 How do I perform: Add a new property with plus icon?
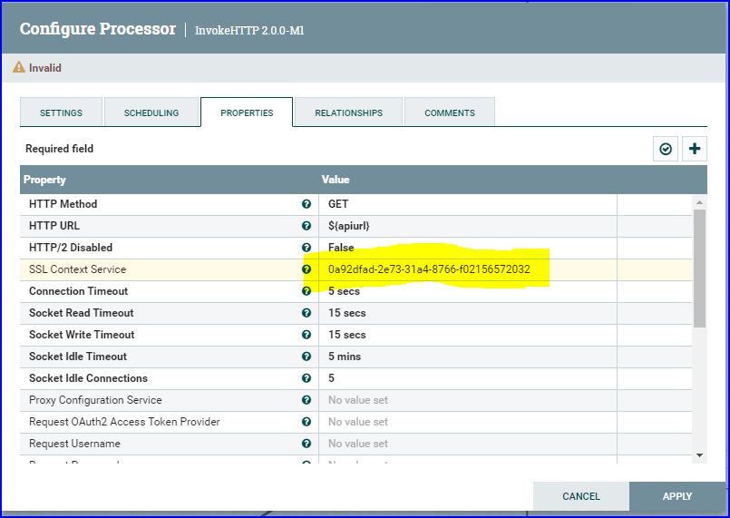pyautogui.click(x=694, y=149)
